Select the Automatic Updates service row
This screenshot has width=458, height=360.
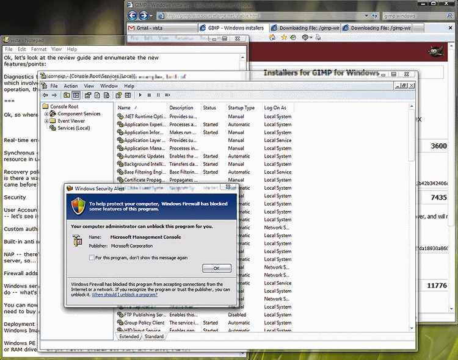(205, 156)
